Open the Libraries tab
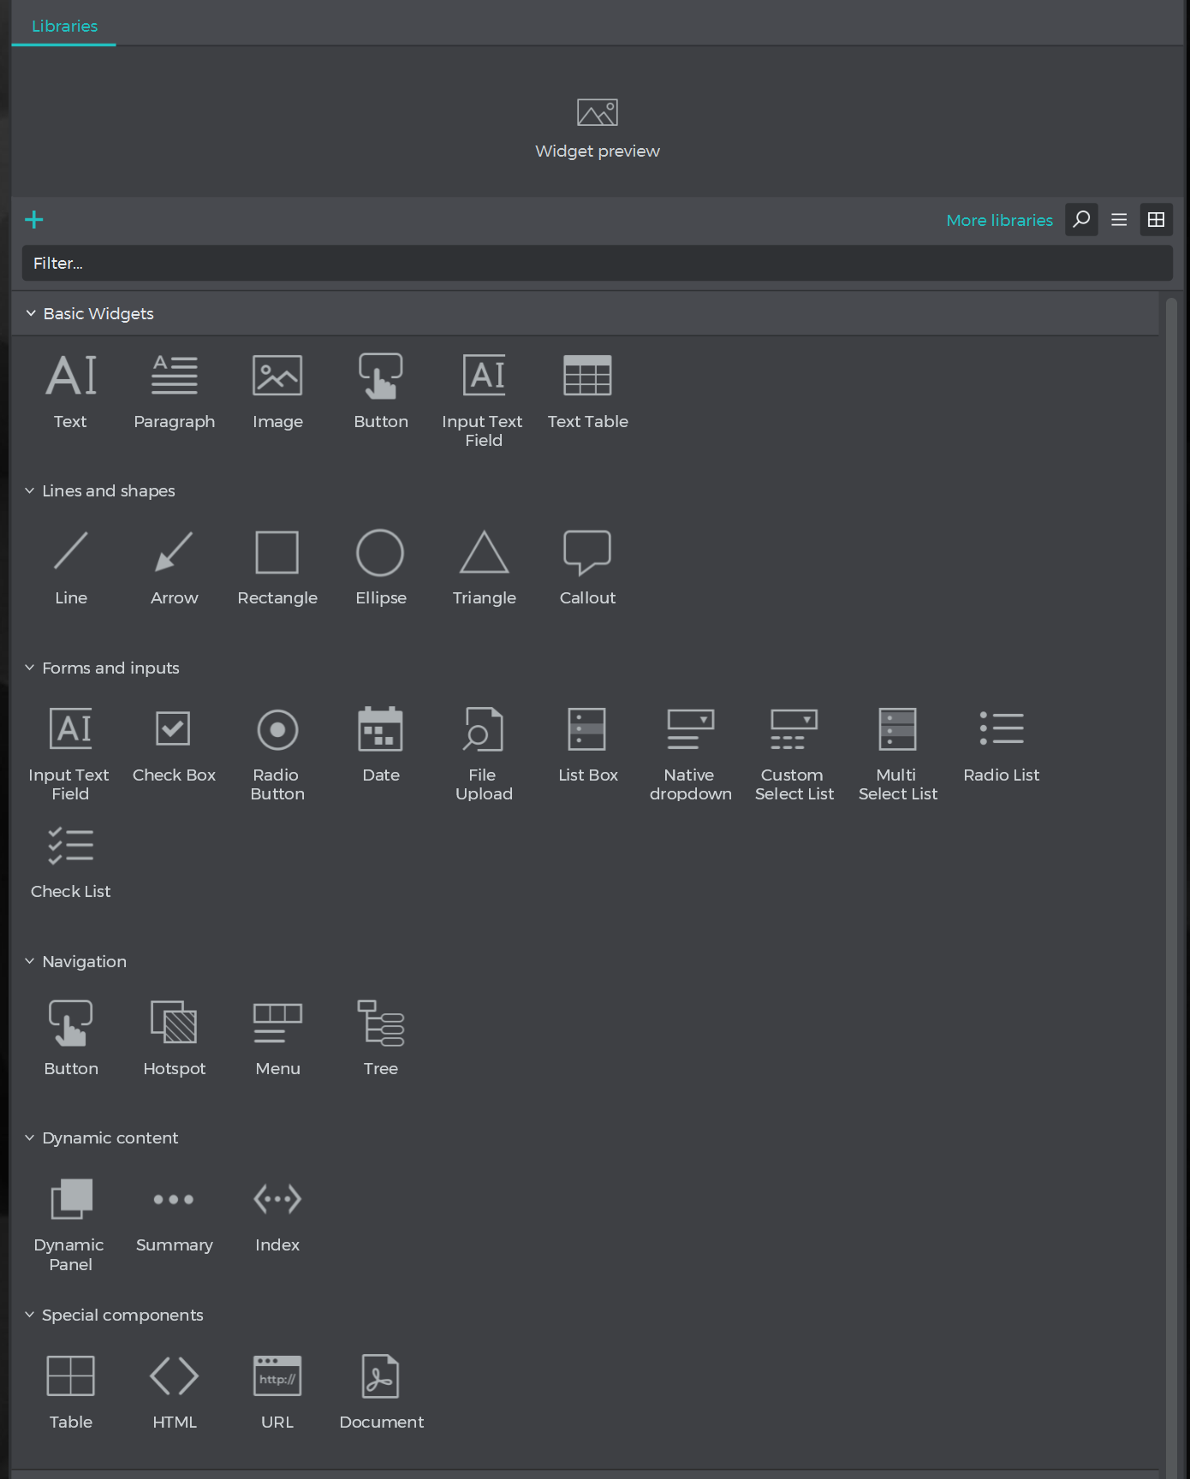The height and width of the screenshot is (1479, 1190). (x=64, y=26)
